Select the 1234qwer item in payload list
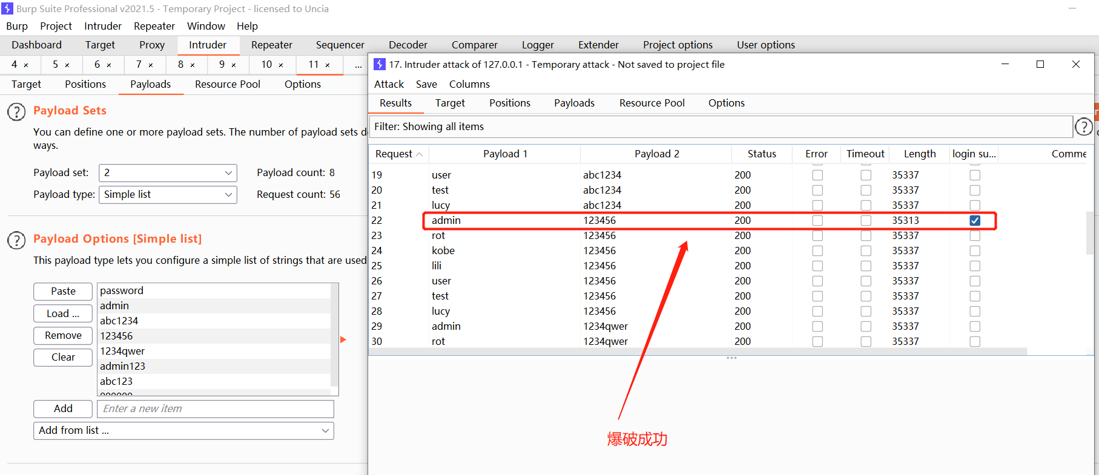Image resolution: width=1099 pixels, height=475 pixels. [214, 351]
